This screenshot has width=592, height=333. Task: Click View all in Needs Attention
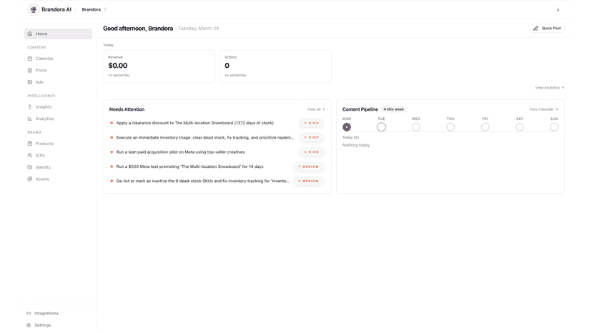click(x=316, y=109)
